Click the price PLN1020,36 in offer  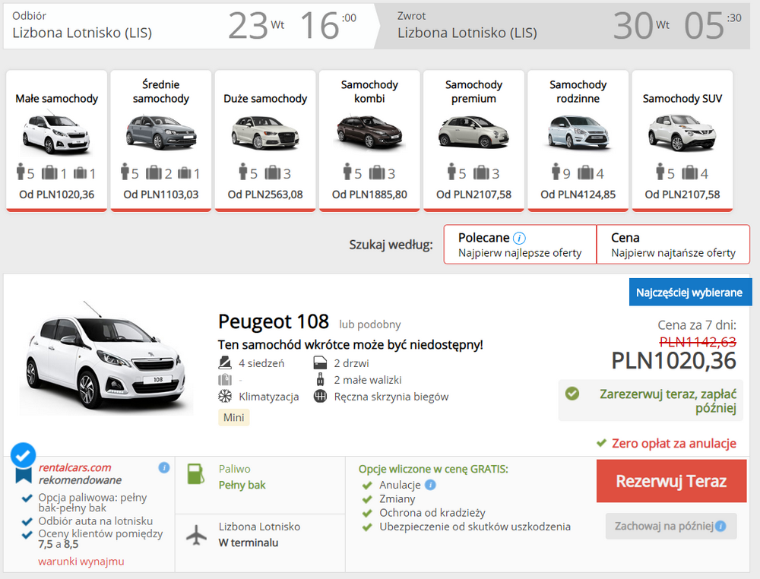pos(673,361)
